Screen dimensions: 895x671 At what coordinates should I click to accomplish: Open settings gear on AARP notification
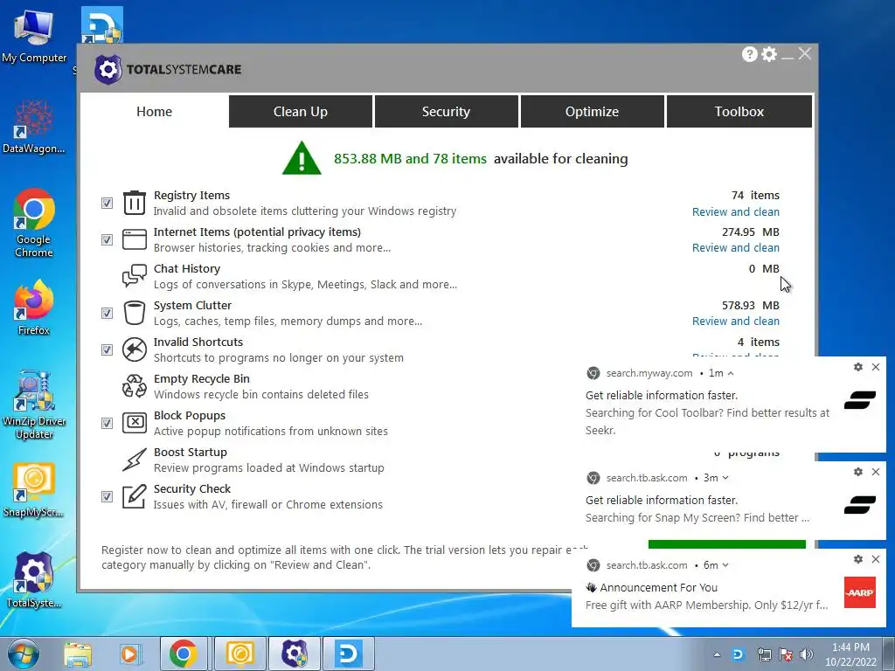(858, 559)
